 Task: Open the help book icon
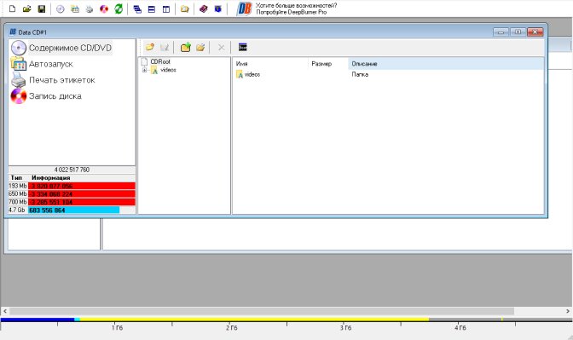pyautogui.click(x=204, y=9)
